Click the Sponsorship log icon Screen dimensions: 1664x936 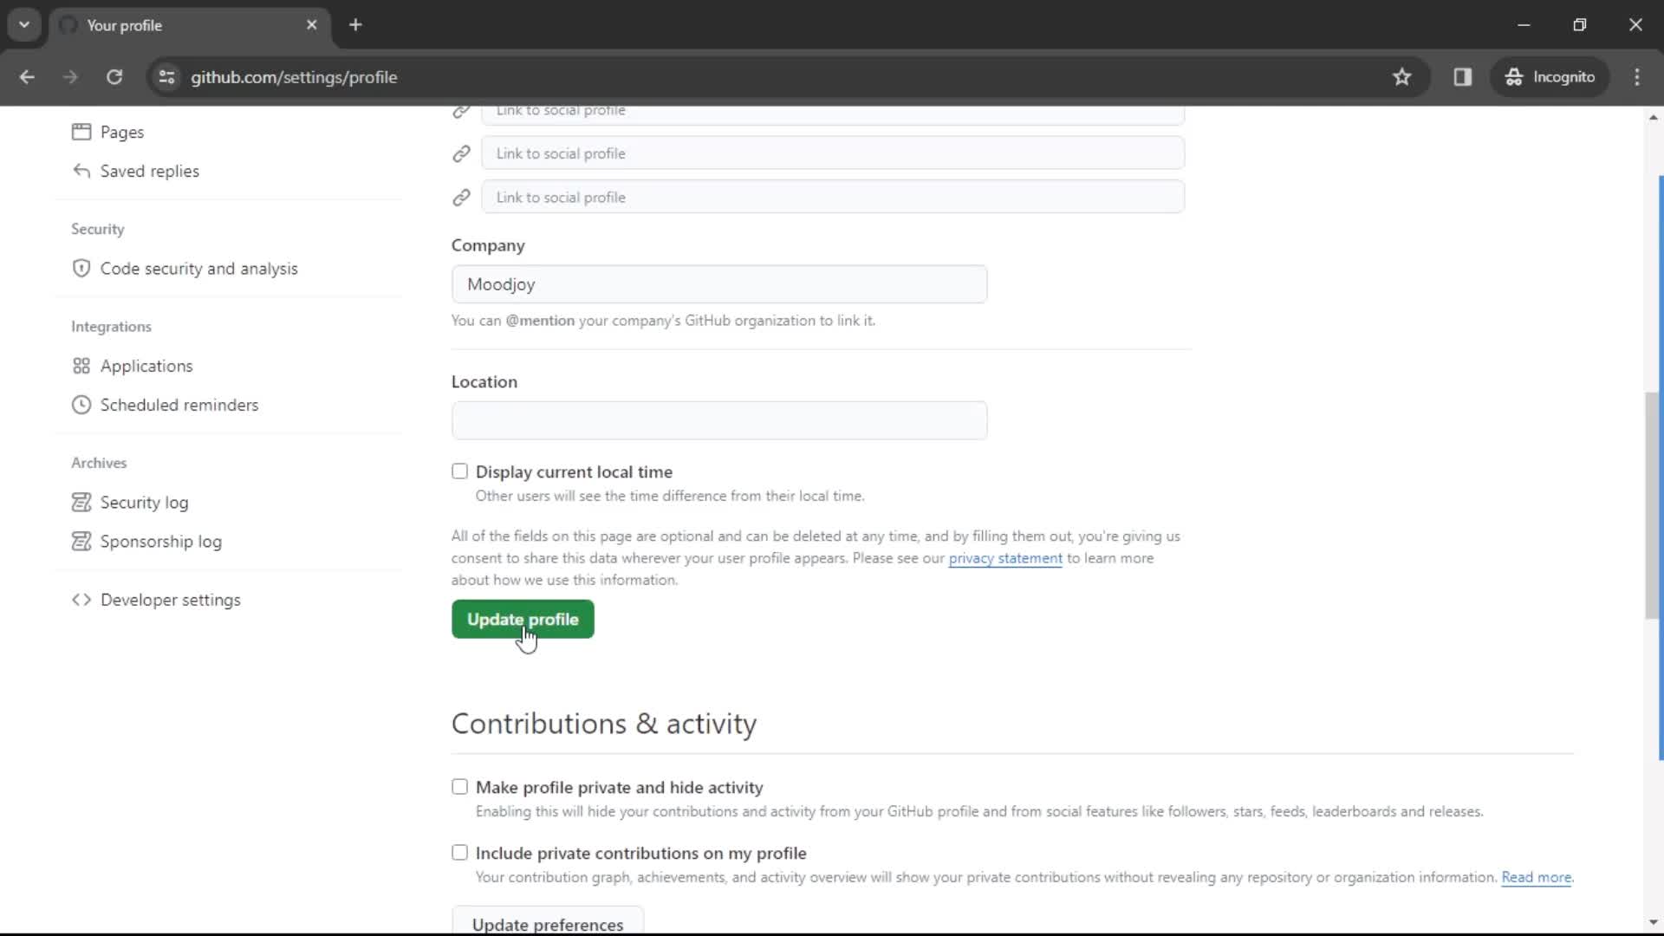pyautogui.click(x=81, y=539)
